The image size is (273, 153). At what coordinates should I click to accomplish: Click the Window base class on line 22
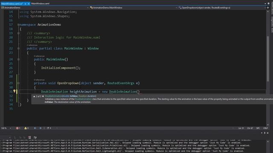[93, 48]
